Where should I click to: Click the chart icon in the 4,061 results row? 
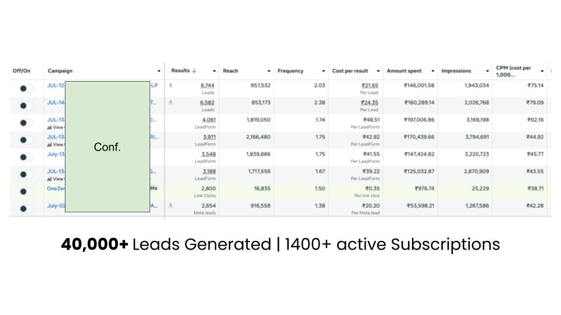tap(49, 127)
